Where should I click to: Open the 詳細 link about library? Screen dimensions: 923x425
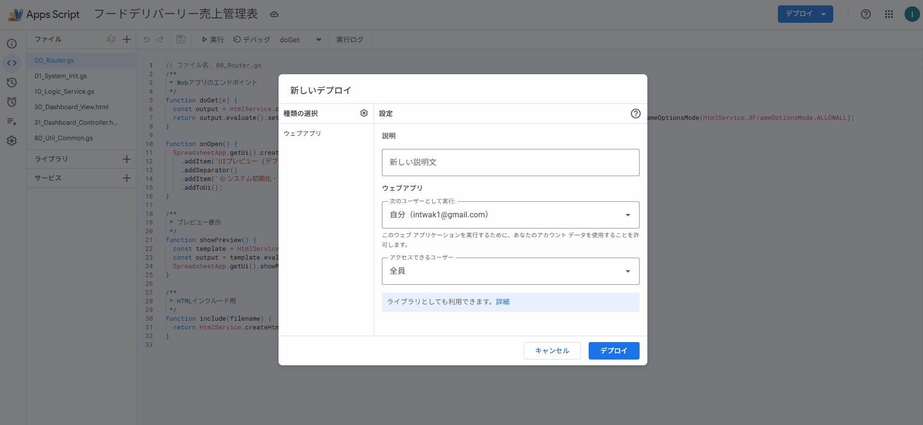[503, 302]
